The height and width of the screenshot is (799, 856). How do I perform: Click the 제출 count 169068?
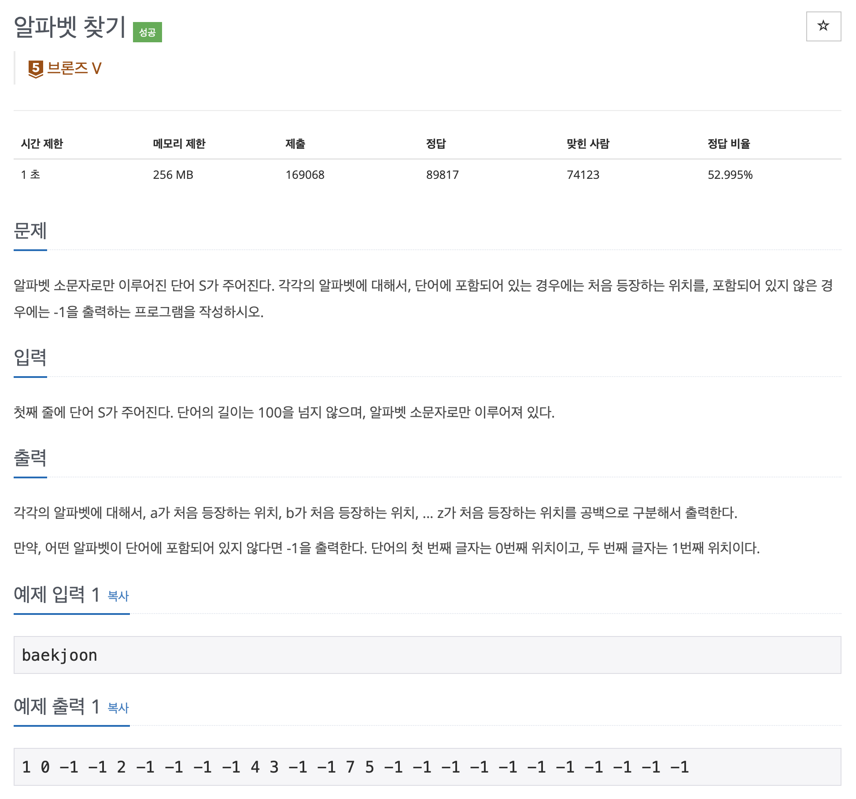tap(305, 175)
